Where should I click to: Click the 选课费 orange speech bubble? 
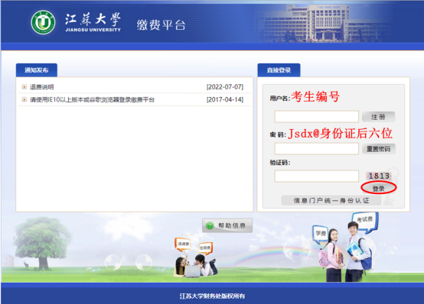coord(184,244)
